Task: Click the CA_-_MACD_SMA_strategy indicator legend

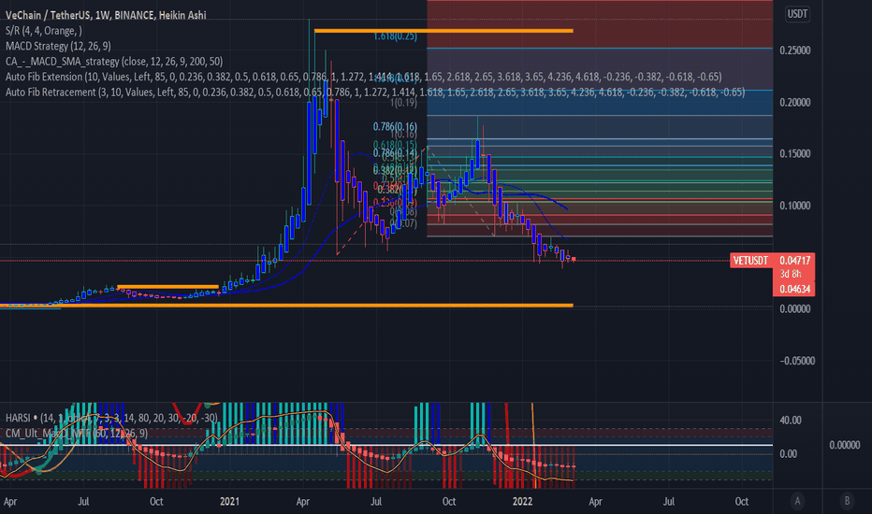Action: [114, 61]
